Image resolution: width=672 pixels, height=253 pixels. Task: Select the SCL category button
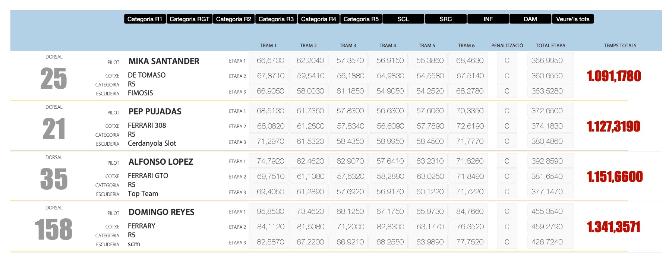click(403, 19)
